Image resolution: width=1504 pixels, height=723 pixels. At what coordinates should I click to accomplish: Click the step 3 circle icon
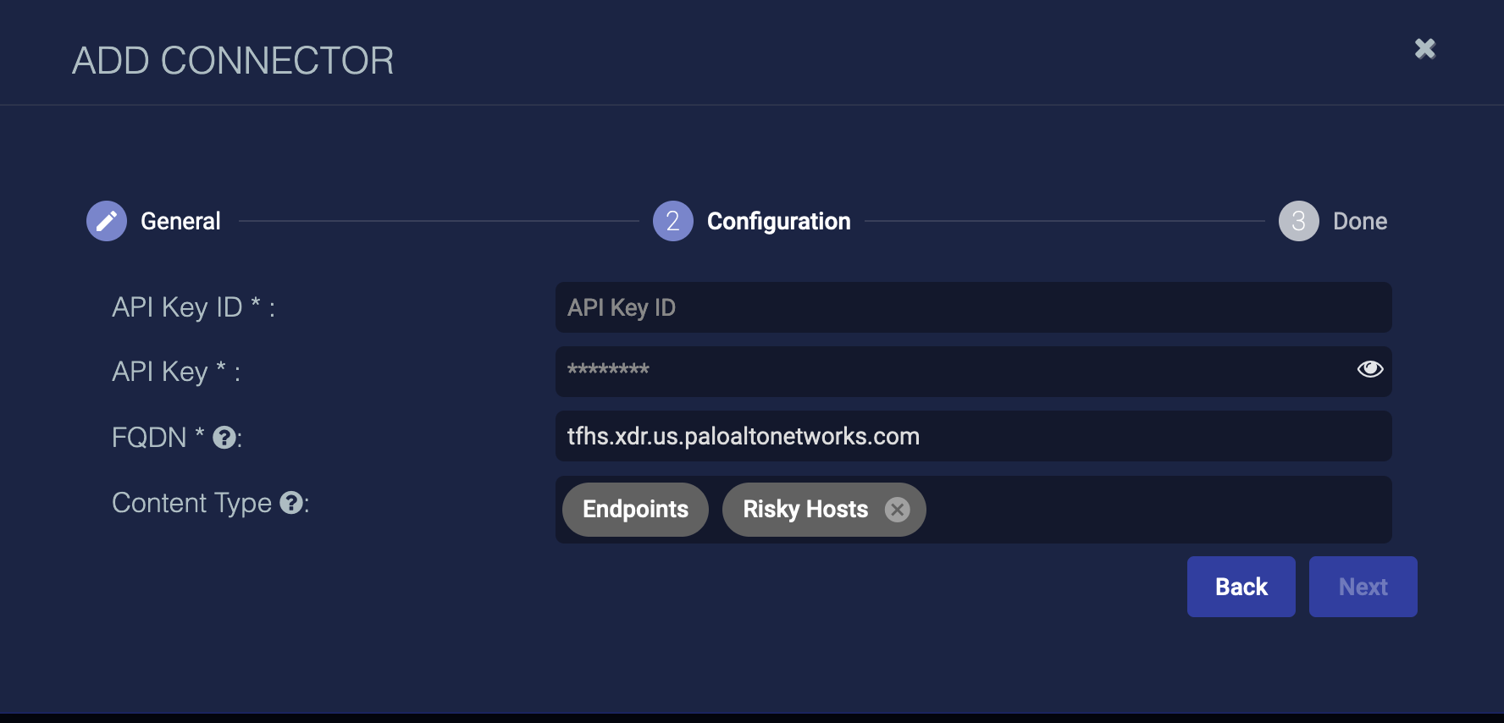(1298, 221)
